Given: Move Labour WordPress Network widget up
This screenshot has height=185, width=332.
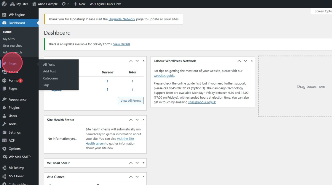Looking at the screenshot, I should 239,61.
